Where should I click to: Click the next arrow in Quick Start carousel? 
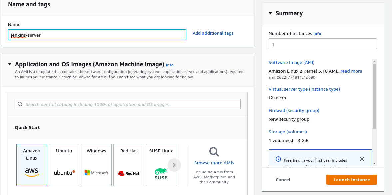[x=174, y=165]
